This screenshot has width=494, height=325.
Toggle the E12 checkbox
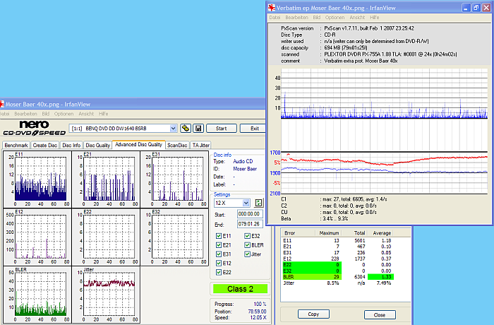(x=219, y=264)
